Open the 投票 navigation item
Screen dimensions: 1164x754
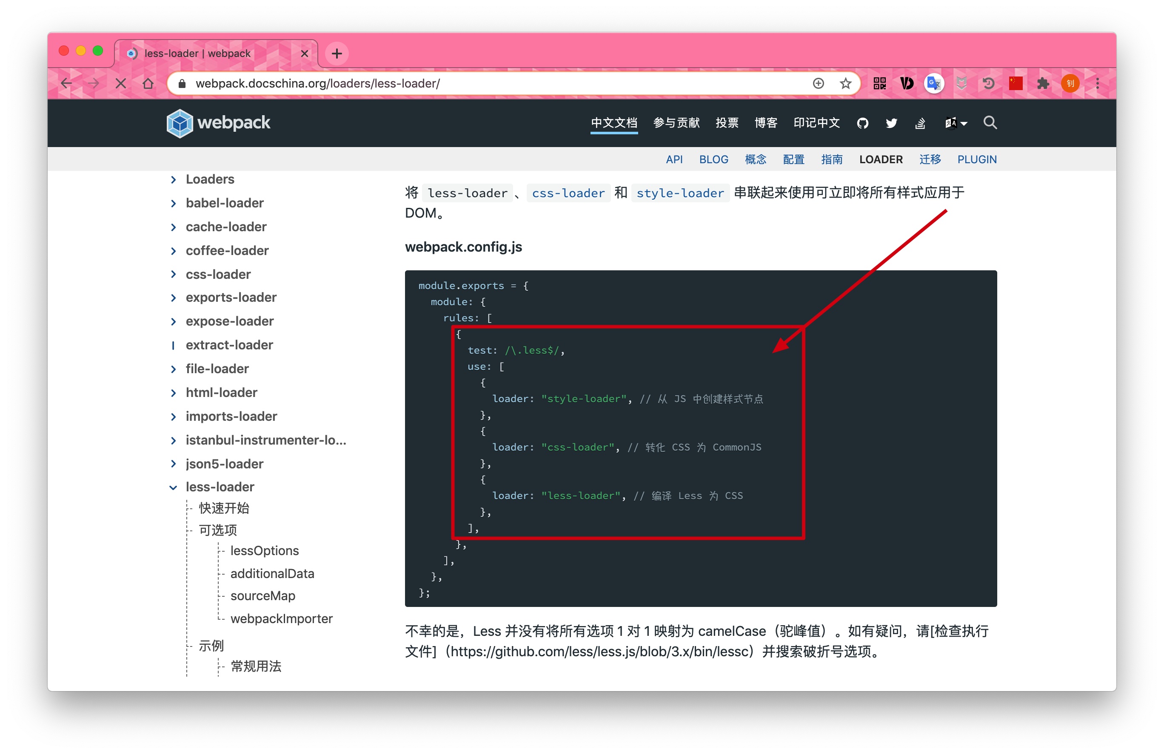coord(727,123)
